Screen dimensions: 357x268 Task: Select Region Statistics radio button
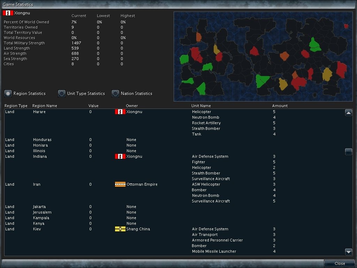[x=8, y=94]
